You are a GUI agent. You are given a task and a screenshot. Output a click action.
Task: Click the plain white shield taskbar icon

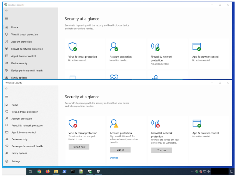click(x=98, y=171)
